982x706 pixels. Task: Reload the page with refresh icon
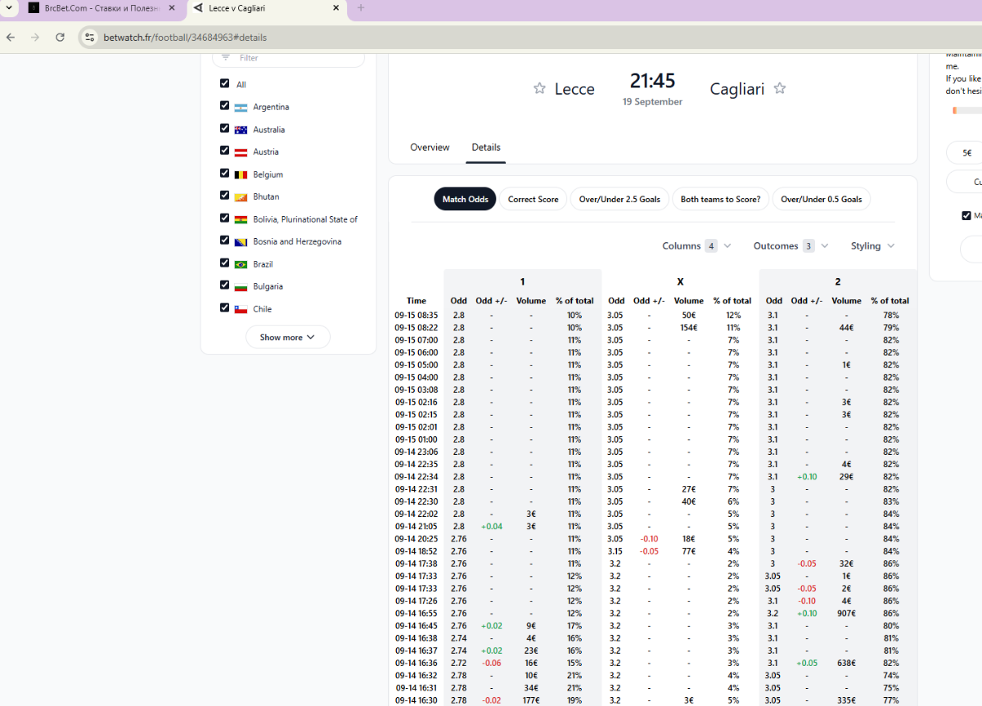[x=60, y=38]
